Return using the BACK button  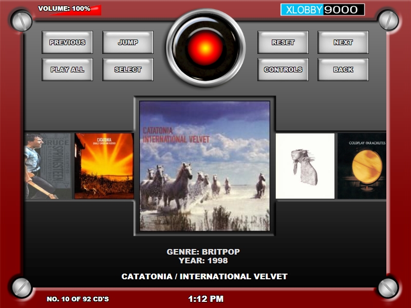343,69
